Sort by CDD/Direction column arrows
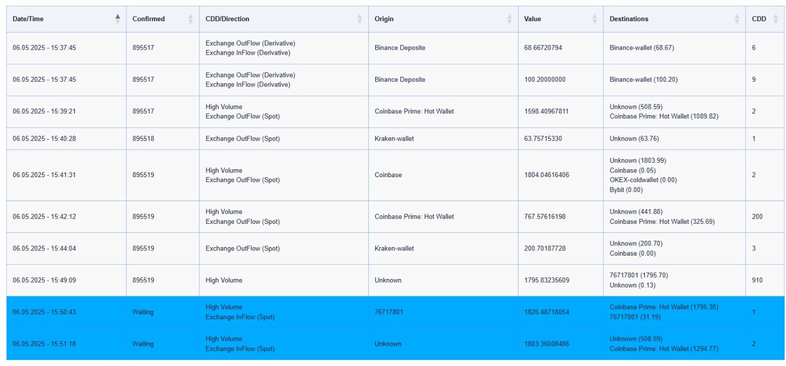The image size is (786, 366). (360, 19)
